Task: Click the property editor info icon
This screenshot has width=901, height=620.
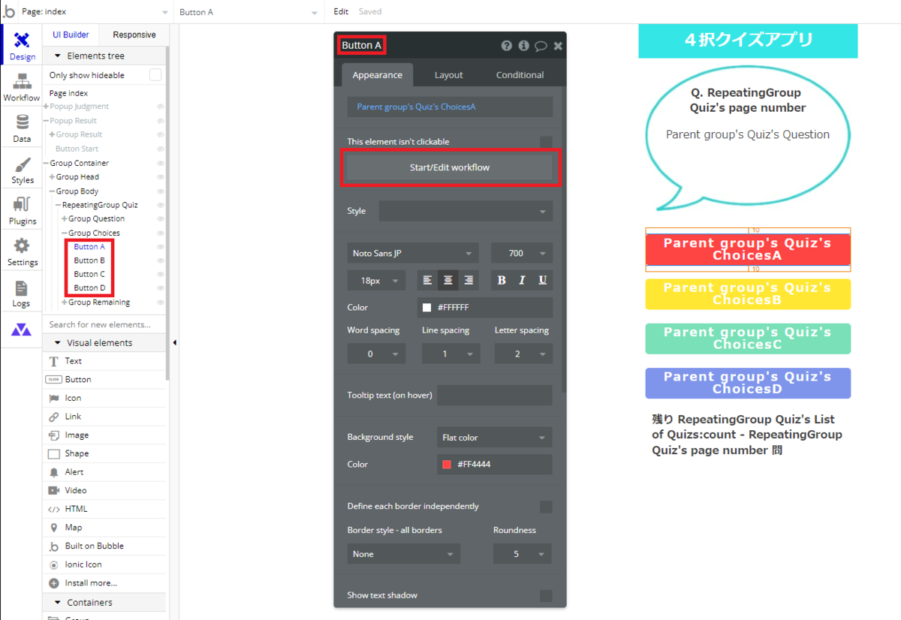Action: click(x=523, y=46)
